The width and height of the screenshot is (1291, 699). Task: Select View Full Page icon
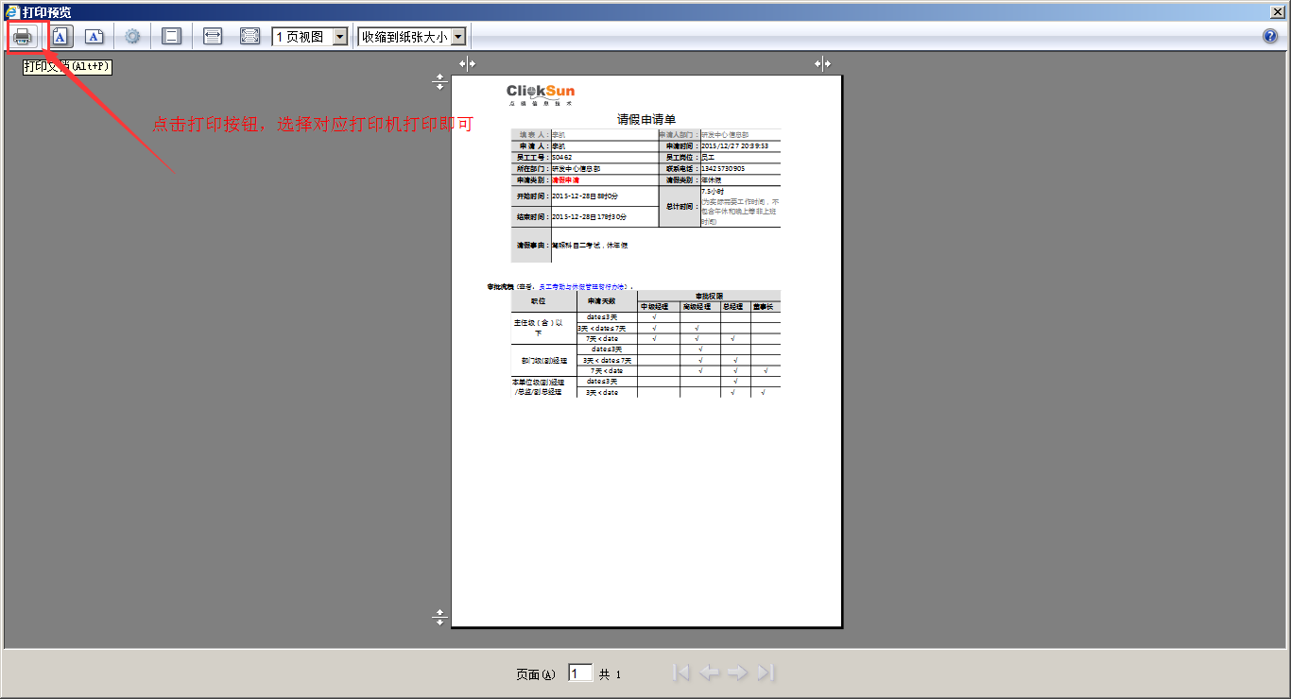coord(250,37)
